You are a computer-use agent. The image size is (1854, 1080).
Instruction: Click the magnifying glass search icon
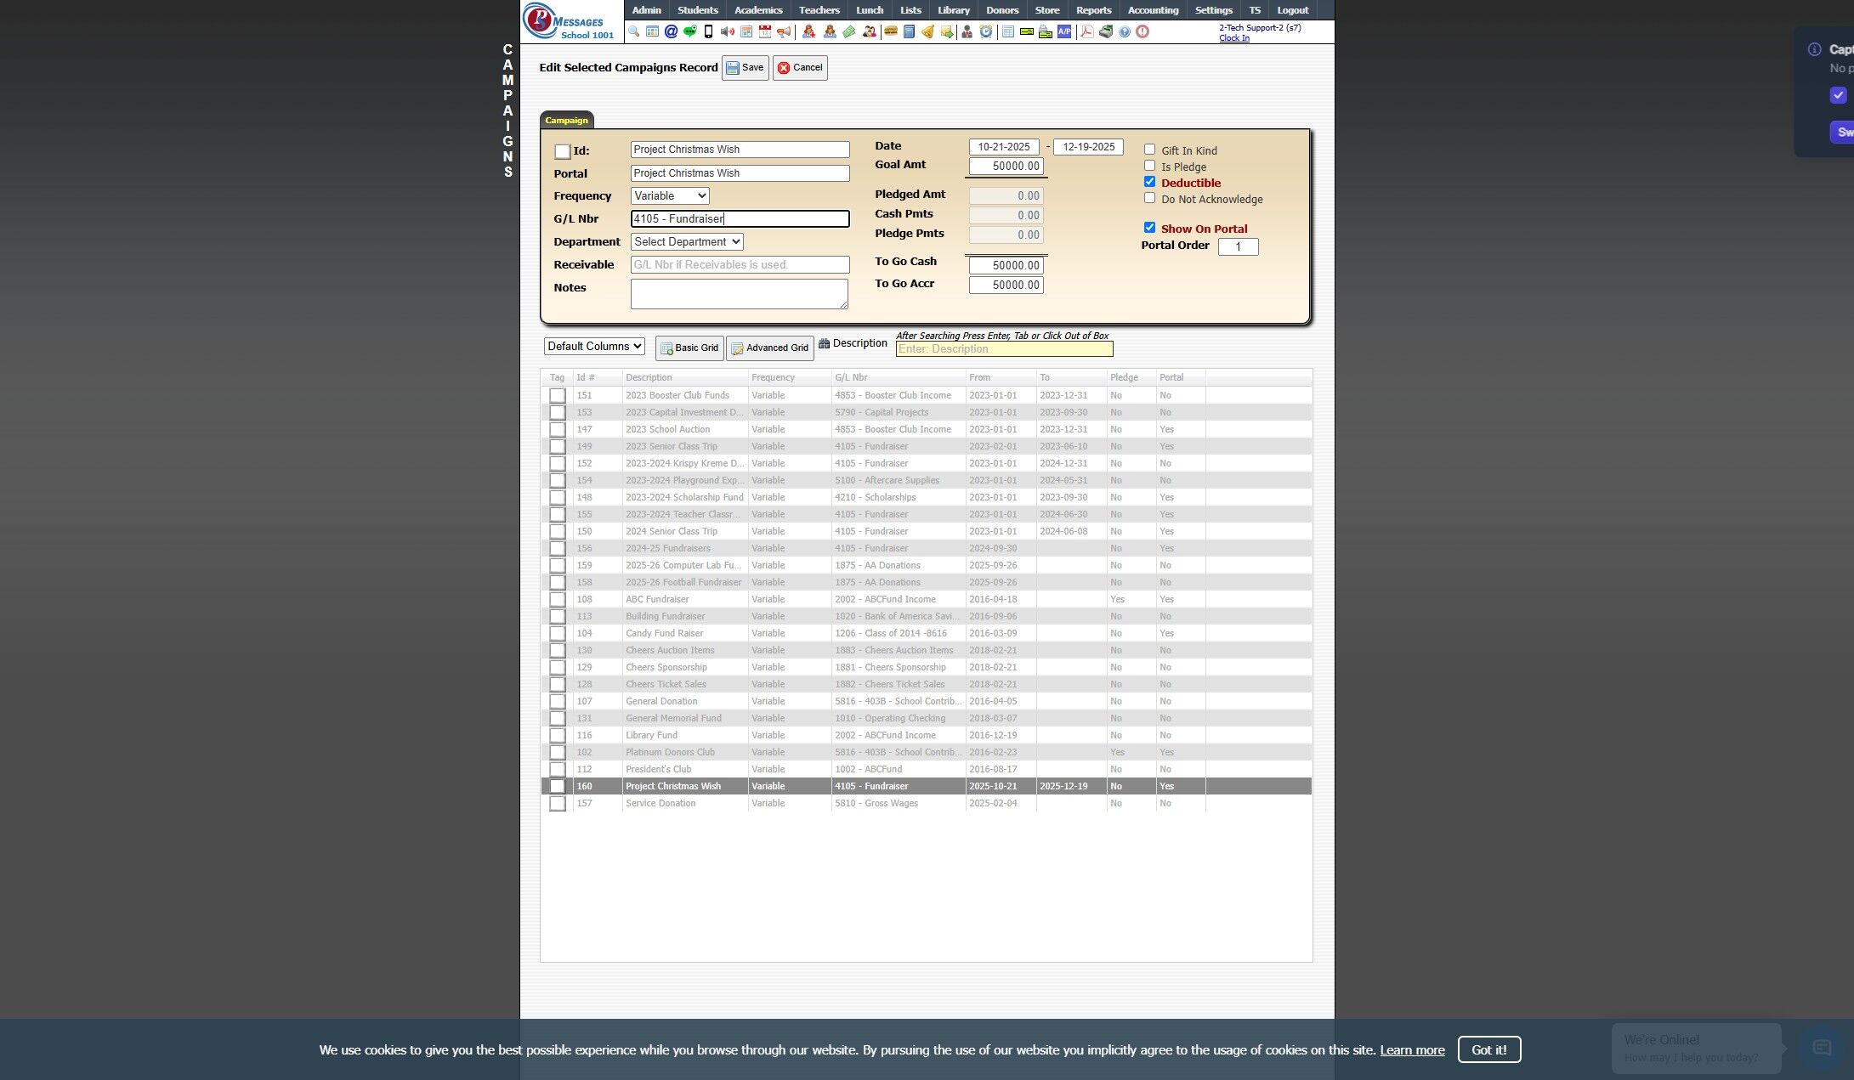[633, 31]
